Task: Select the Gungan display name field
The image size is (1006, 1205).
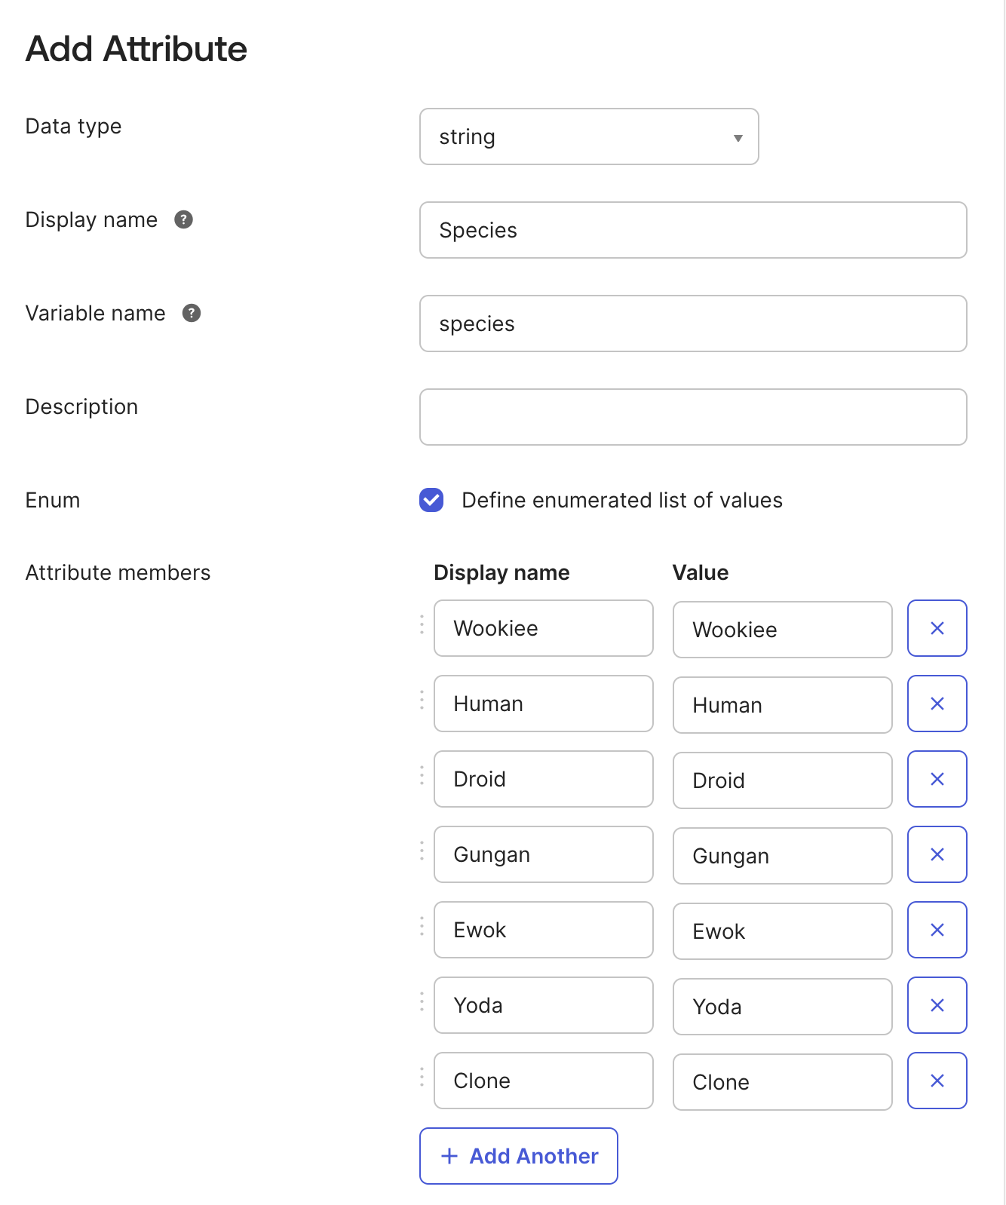Action: [x=543, y=854]
